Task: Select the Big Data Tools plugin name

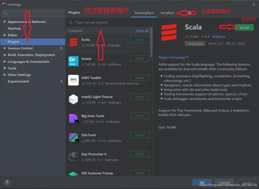Action: (x=93, y=116)
